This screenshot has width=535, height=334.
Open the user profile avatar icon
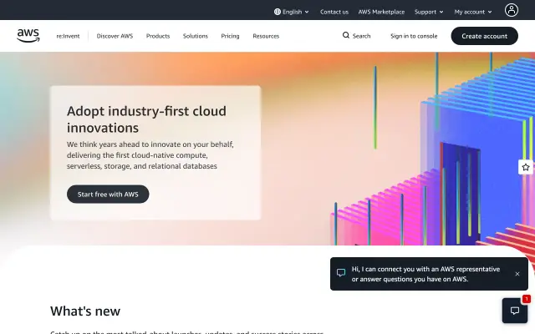tap(511, 10)
